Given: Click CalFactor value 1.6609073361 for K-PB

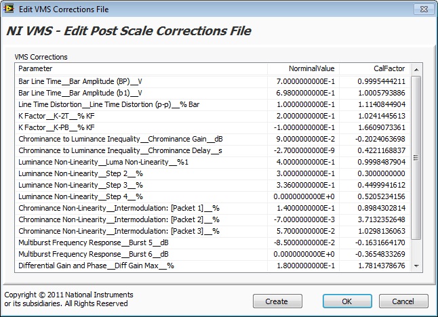Looking at the screenshot, I should click(382, 127).
